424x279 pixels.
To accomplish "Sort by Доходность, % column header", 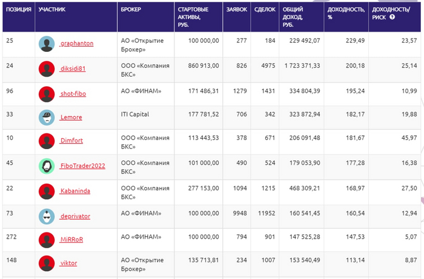I will click(x=345, y=13).
